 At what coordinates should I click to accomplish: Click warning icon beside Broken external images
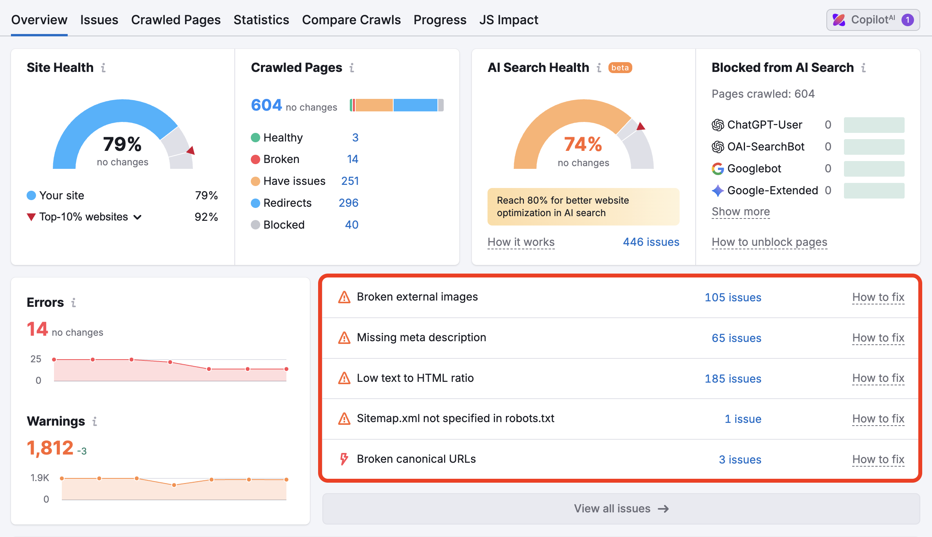pos(344,297)
